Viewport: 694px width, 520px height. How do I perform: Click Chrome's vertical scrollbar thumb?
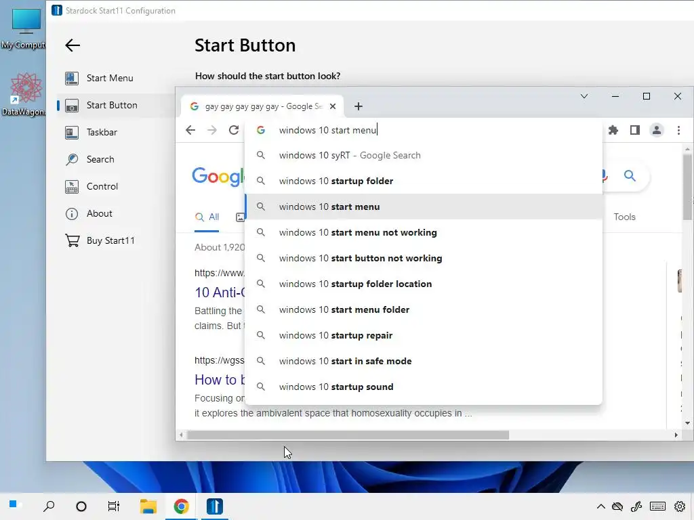(687, 187)
